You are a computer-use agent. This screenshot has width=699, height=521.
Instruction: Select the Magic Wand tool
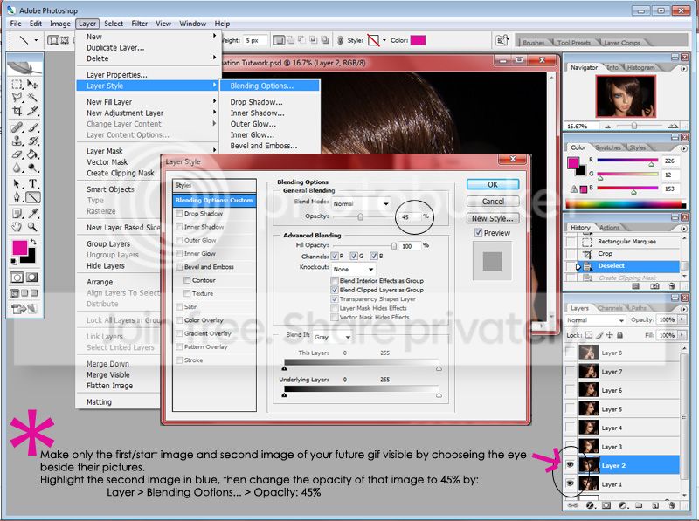coord(32,98)
